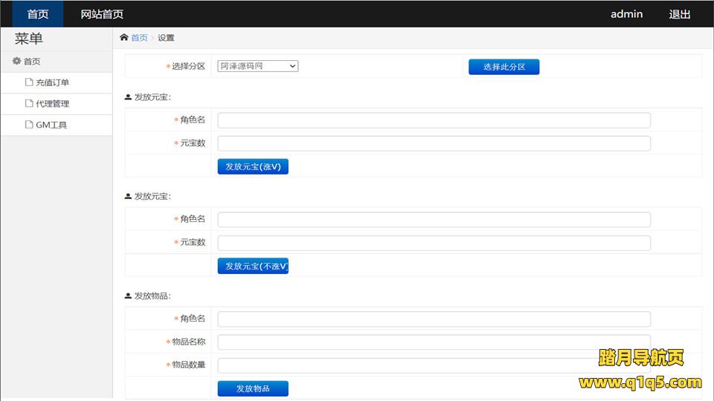The image size is (714, 401).
Task: Click the 物品名称 input field
Action: tap(434, 342)
